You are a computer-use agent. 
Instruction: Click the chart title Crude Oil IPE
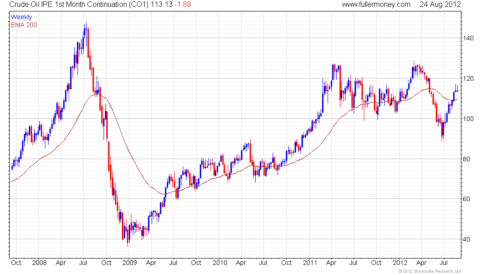point(29,5)
